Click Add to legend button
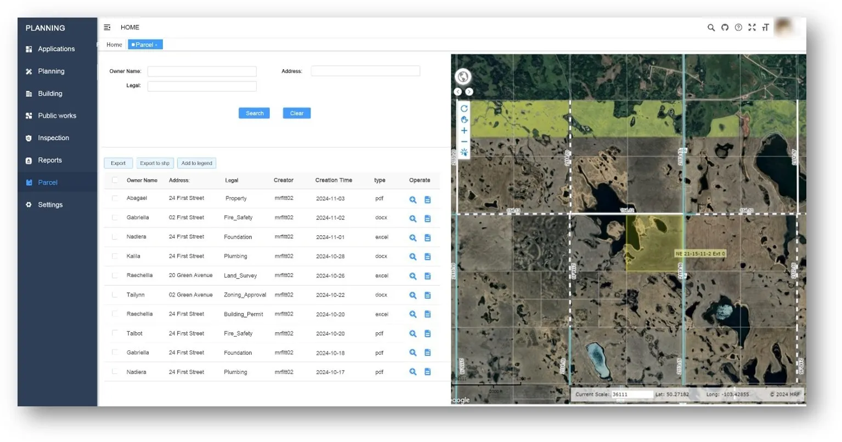This screenshot has height=442, width=842. (196, 163)
